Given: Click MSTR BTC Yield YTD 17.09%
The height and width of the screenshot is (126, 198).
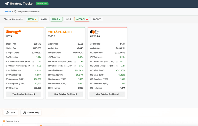Looking at the screenshot, I should [38, 70].
